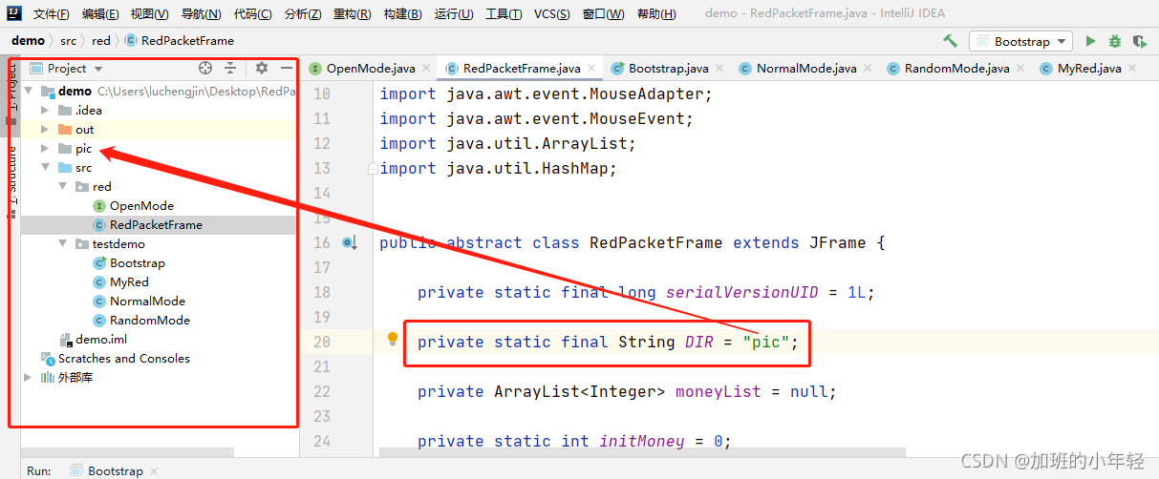Viewport: 1159px width, 479px height.
Task: Open the 分析(Z) menu
Action: [303, 14]
